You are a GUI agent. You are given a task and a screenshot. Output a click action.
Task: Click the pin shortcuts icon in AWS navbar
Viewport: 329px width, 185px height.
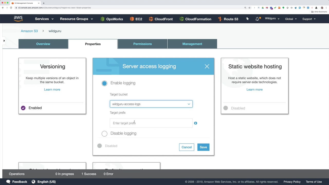(x=247, y=19)
